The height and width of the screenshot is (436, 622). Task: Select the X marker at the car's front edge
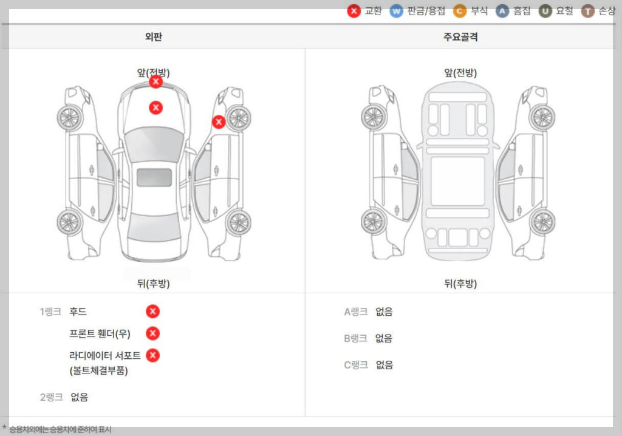pos(156,81)
